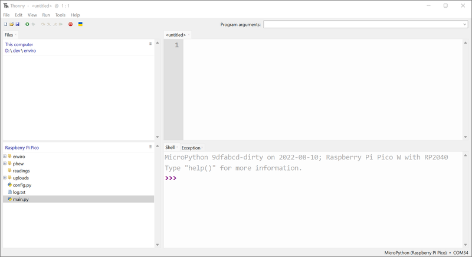The width and height of the screenshot is (472, 257).
Task: Select config.py in the Pico file list
Action: [22, 185]
